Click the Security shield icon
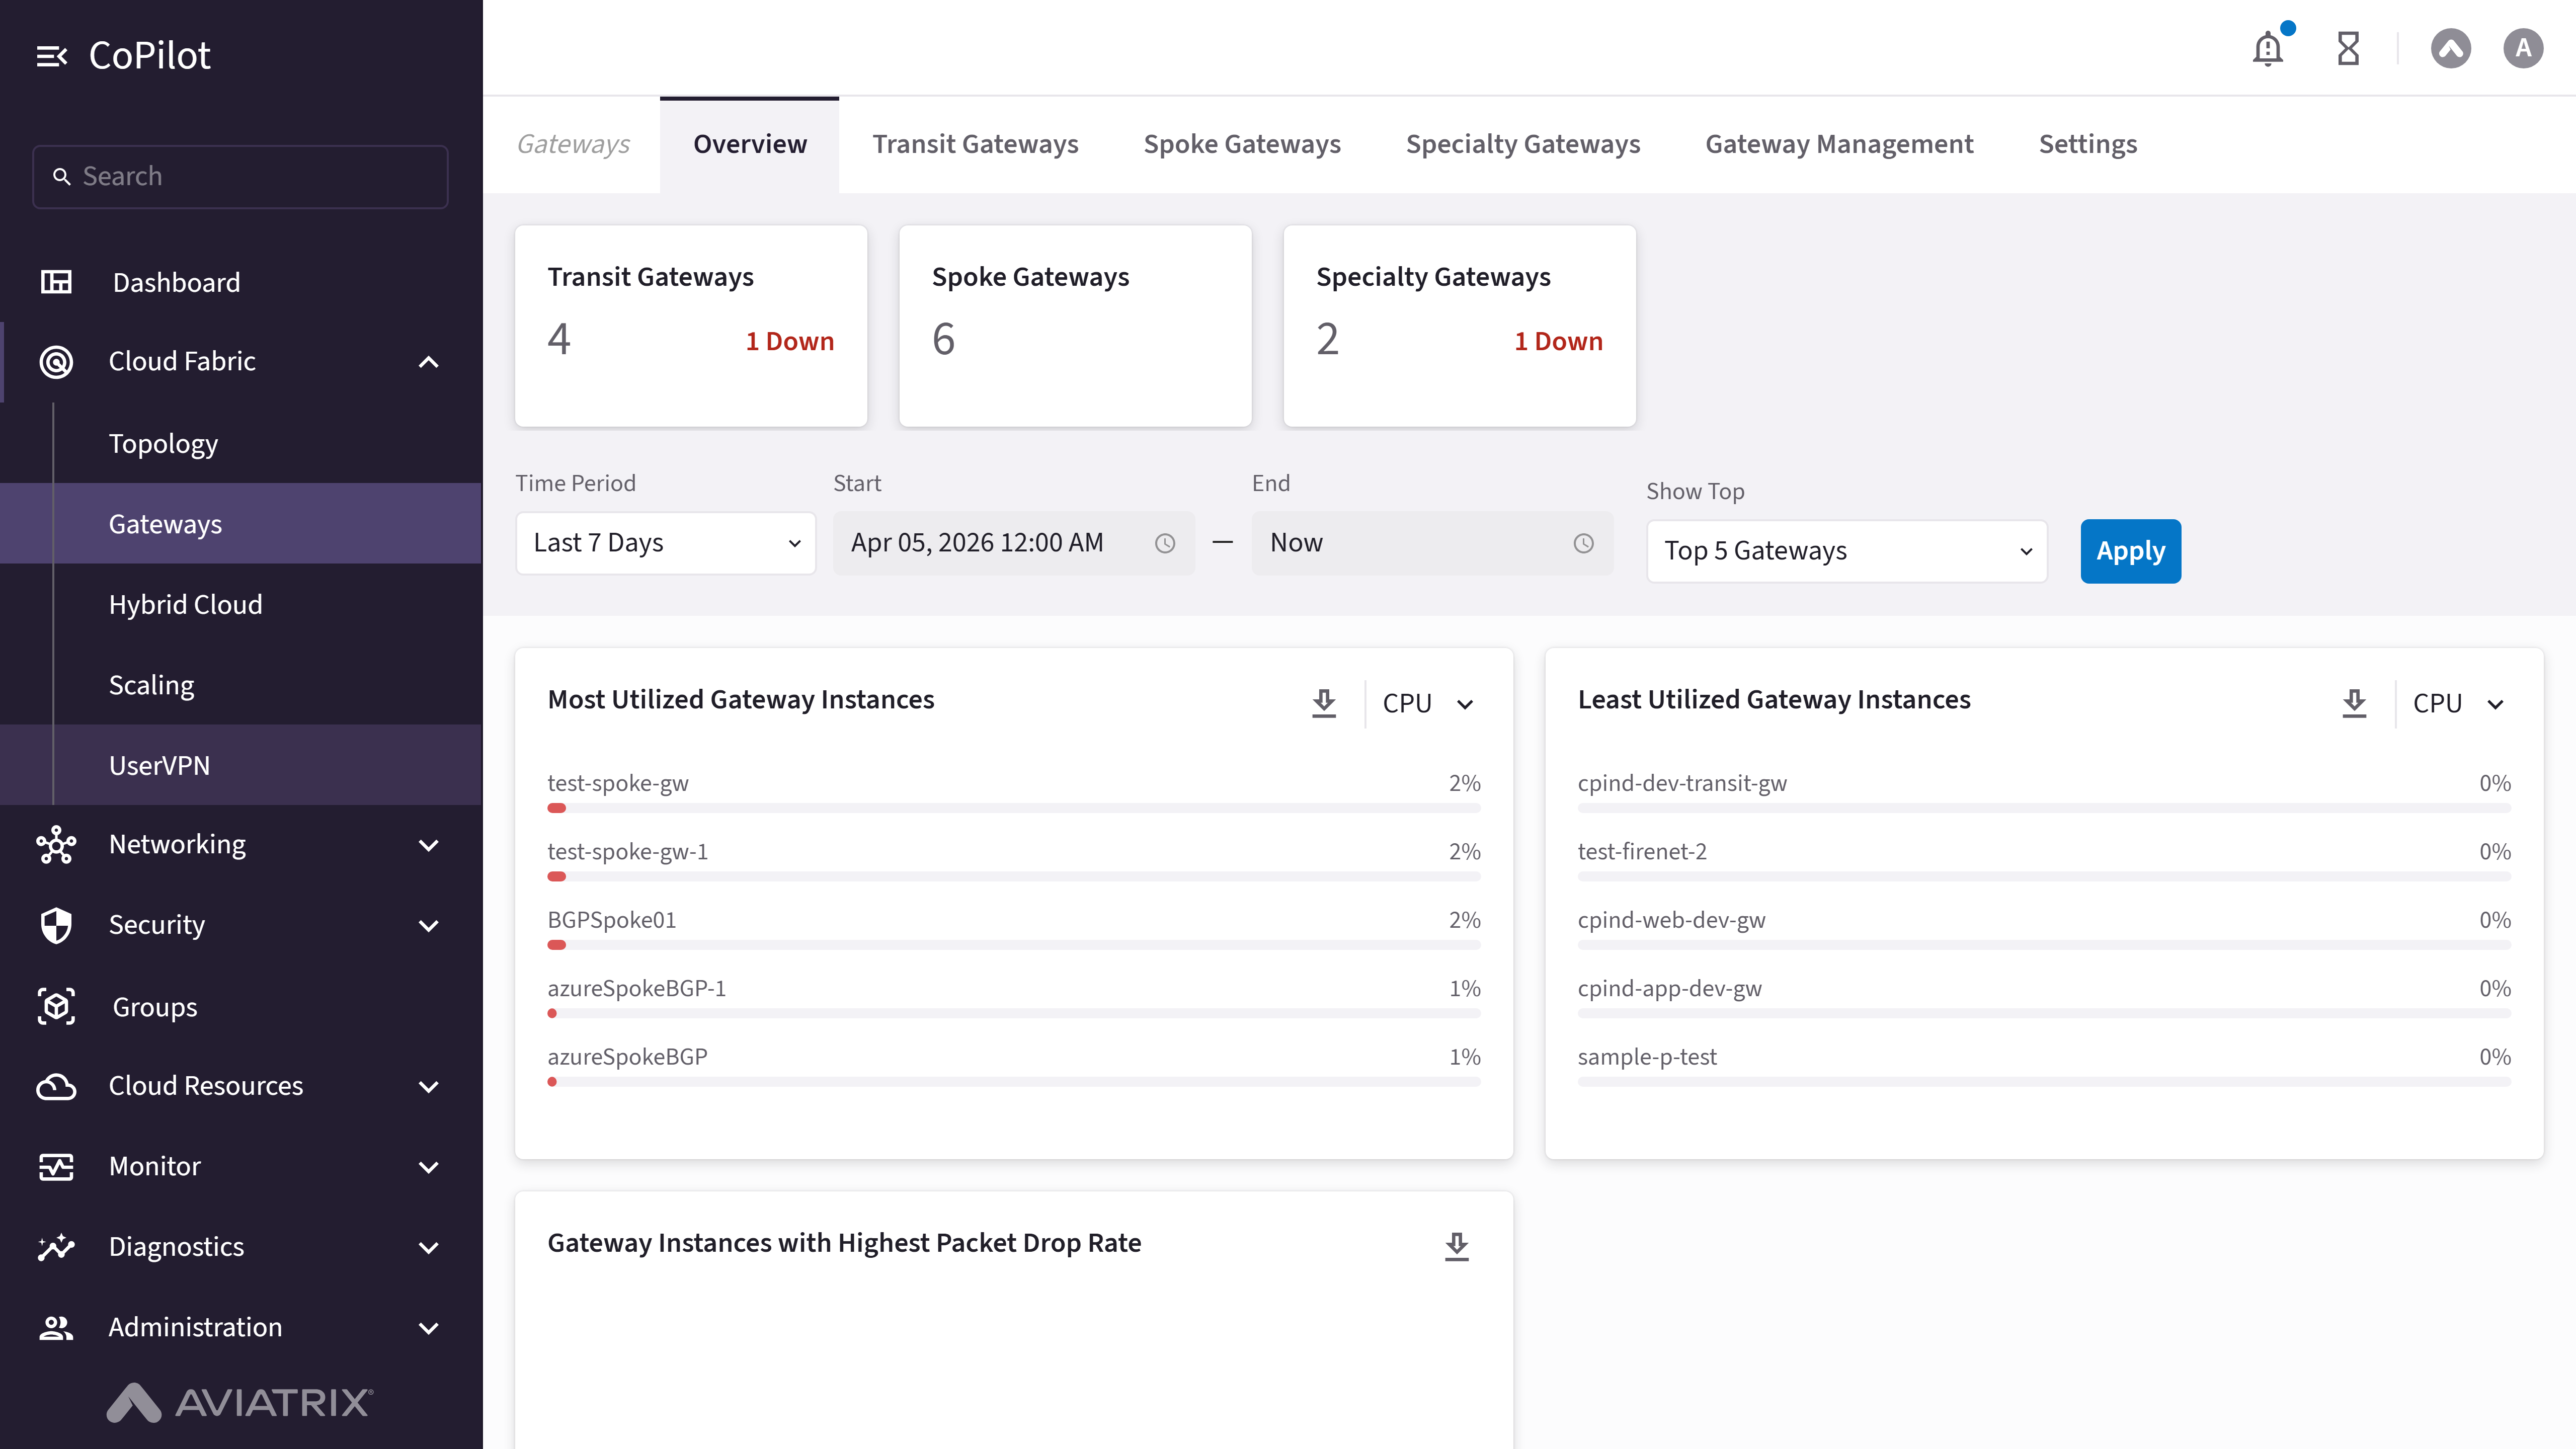The image size is (2576, 1449). tap(56, 925)
